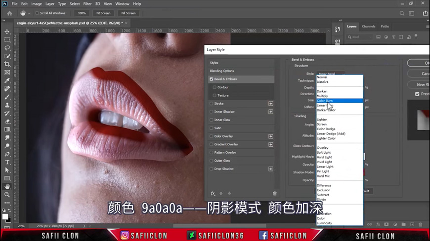Choose Overlay in blend mode list
Viewport: 430px width, 241px height.
(340, 148)
